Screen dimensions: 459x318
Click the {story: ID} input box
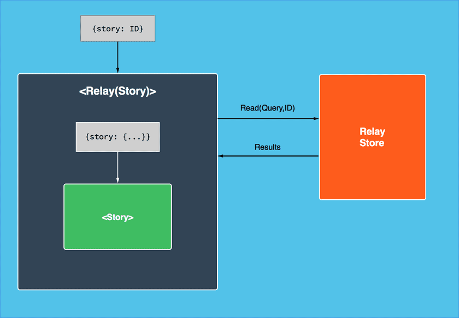117,28
